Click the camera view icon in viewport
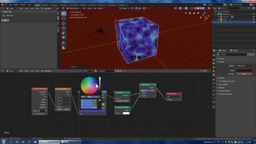 [x=190, y=13]
